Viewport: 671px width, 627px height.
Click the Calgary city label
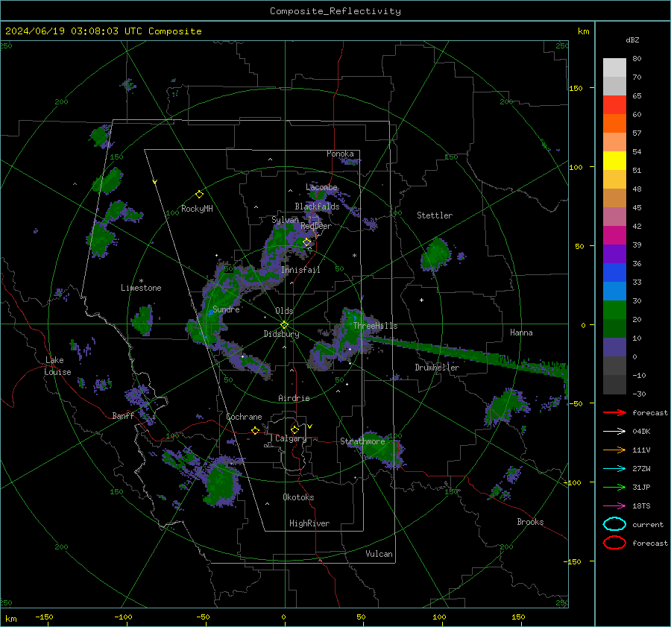pyautogui.click(x=291, y=438)
